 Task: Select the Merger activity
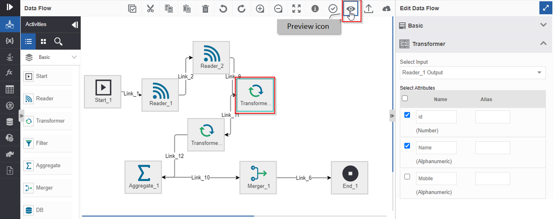click(x=48, y=188)
